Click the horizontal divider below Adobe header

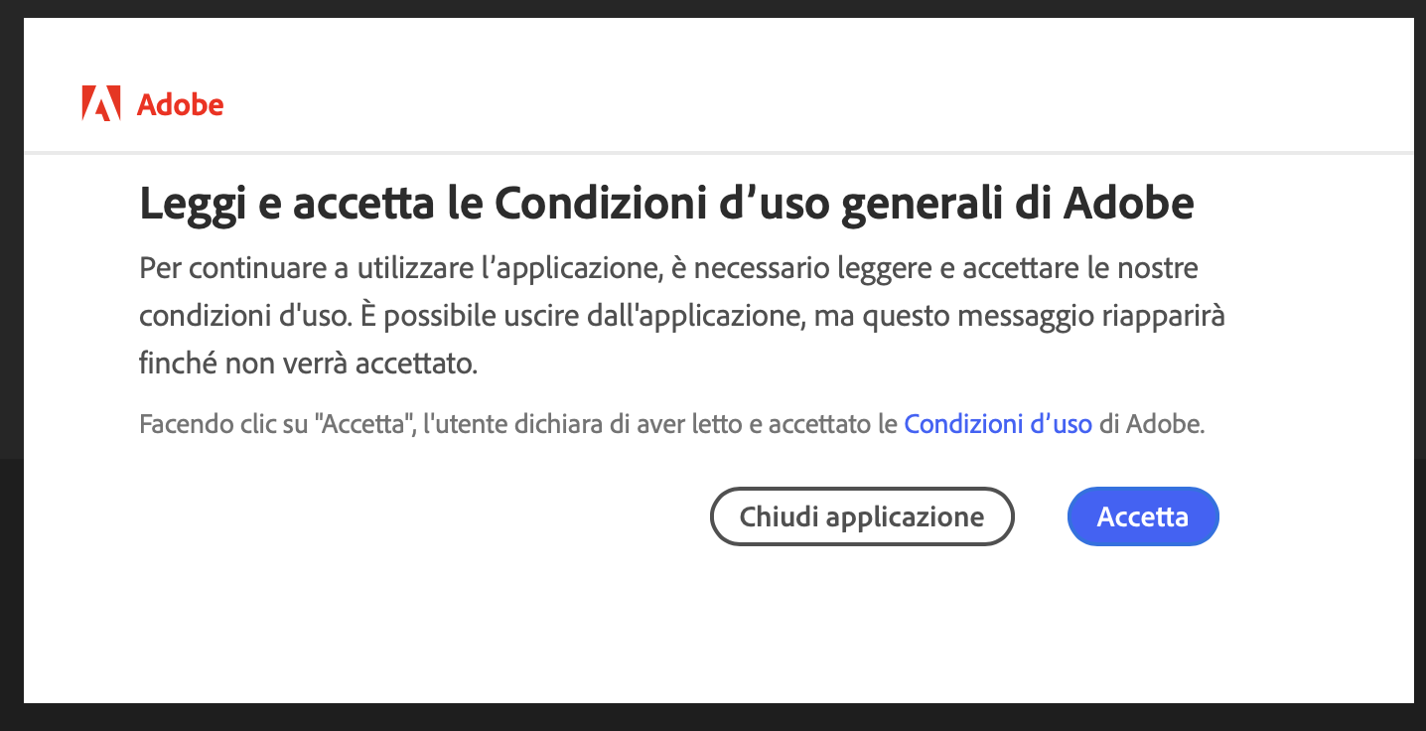pos(719,153)
